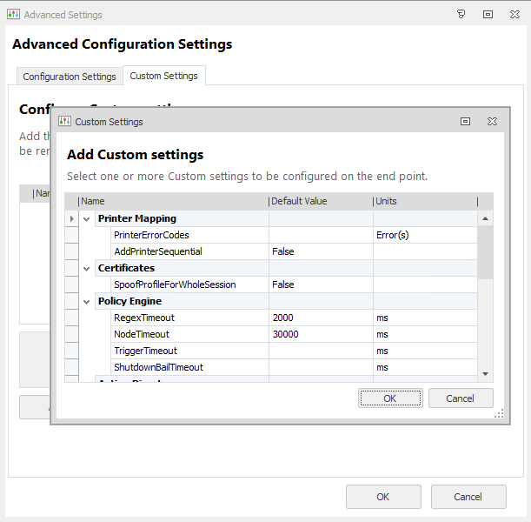531x522 pixels.
Task: Select the Custom Settings tab
Action: (163, 77)
